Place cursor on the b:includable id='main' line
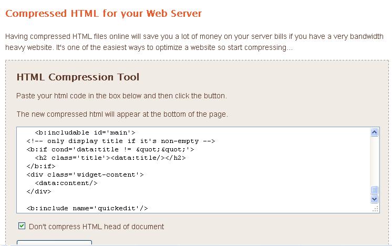Image resolution: width=392 pixels, height=246 pixels. [x=85, y=132]
